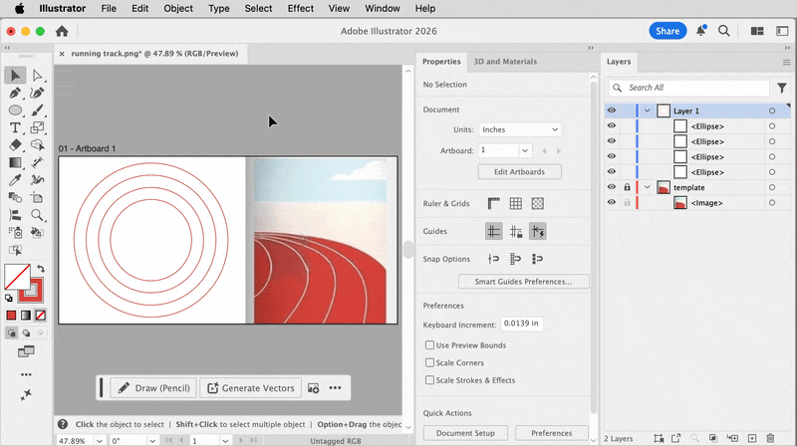Image resolution: width=797 pixels, height=446 pixels.
Task: Open the Effect menu
Action: coord(301,9)
